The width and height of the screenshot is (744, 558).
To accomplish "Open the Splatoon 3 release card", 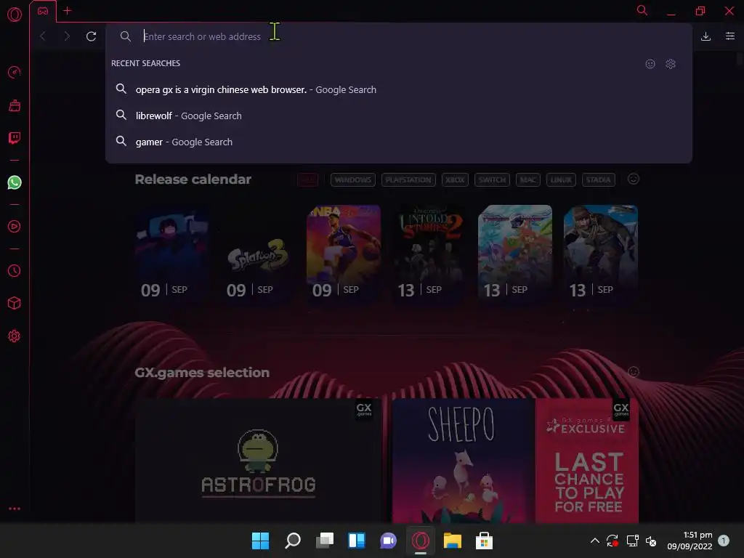I will [x=258, y=254].
